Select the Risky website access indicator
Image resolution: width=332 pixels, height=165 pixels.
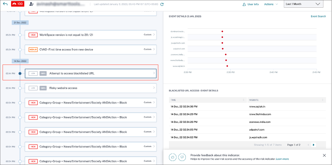(91, 88)
